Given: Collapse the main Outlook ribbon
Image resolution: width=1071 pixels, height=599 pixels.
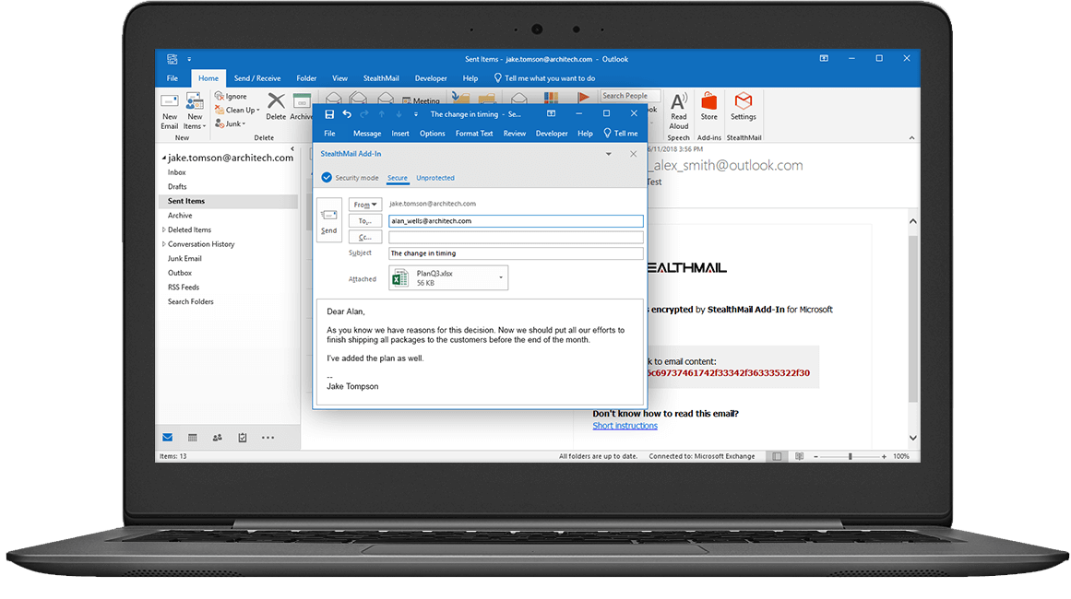Looking at the screenshot, I should [911, 138].
